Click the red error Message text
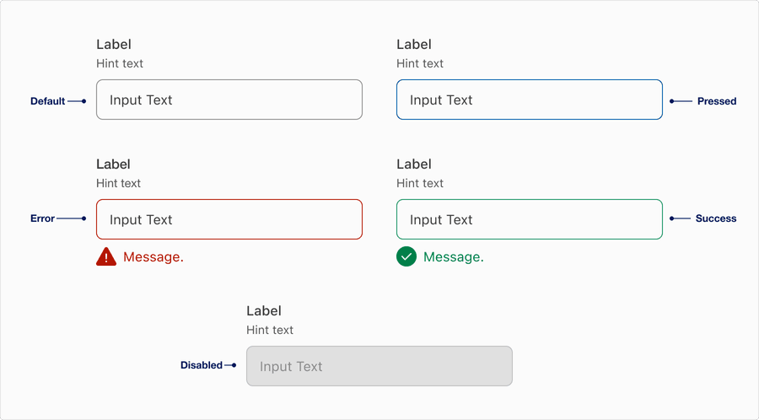Screen dimensions: 759x420 point(153,257)
